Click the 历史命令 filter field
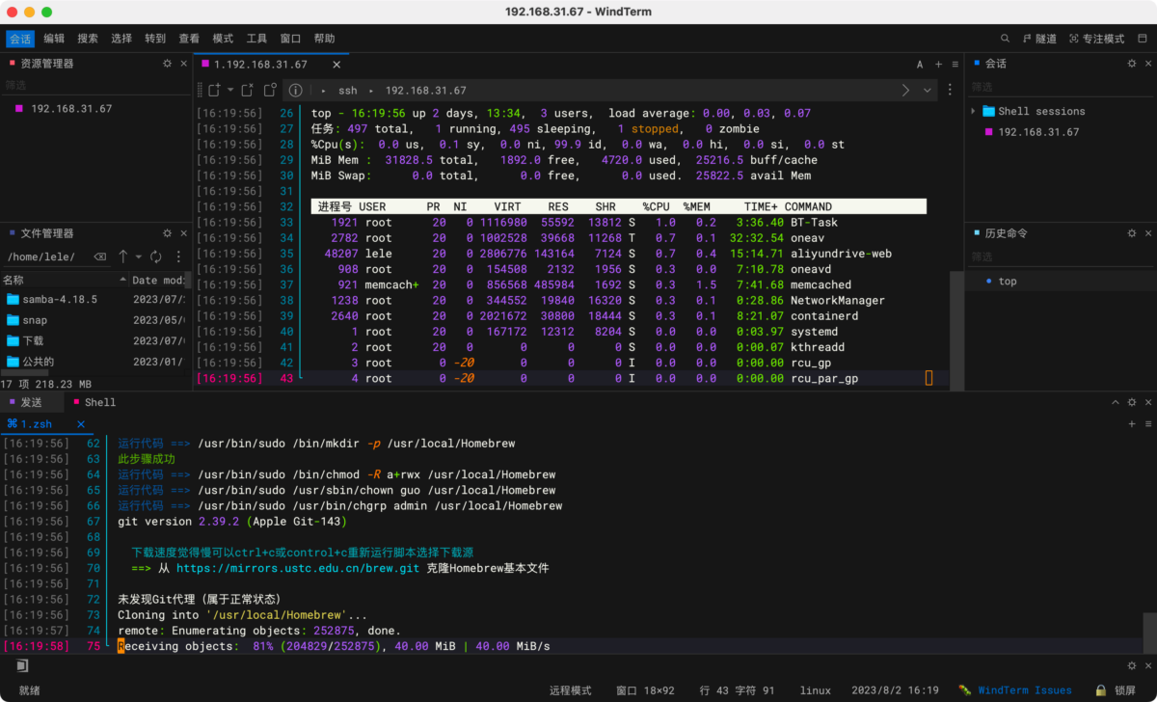This screenshot has height=702, width=1157. pos(1061,257)
